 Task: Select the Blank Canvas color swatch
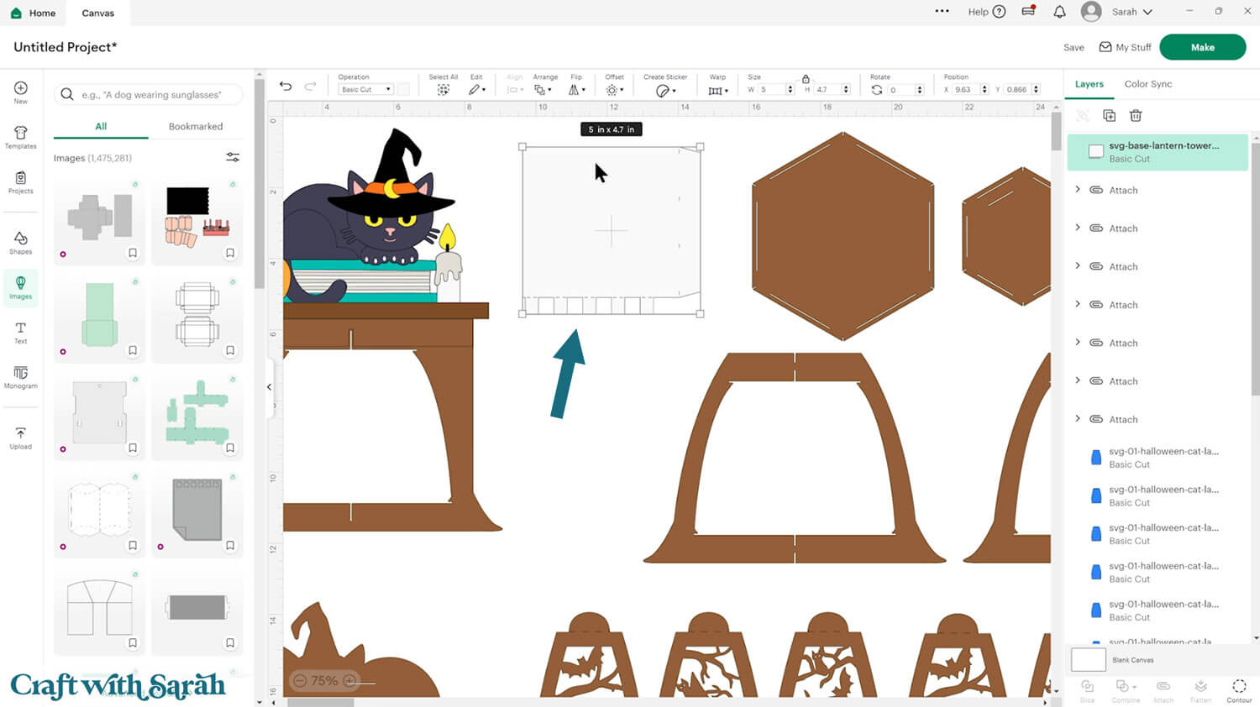[1088, 660]
